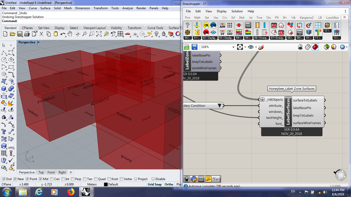The width and height of the screenshot is (351, 197).
Task: Enable the Cen object snap
Action: pyautogui.click(x=52, y=179)
